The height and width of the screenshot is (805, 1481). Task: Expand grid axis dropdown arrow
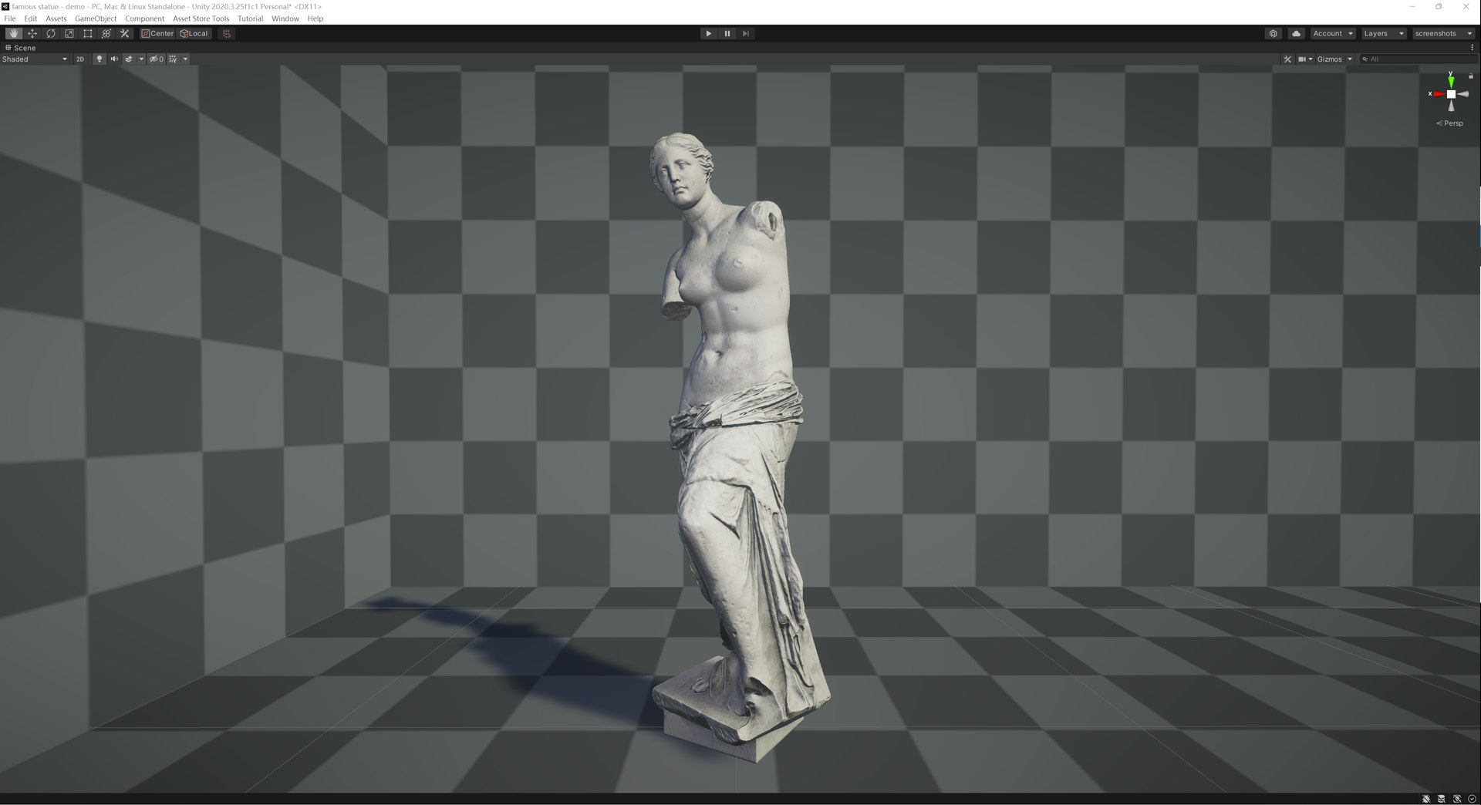coord(185,59)
